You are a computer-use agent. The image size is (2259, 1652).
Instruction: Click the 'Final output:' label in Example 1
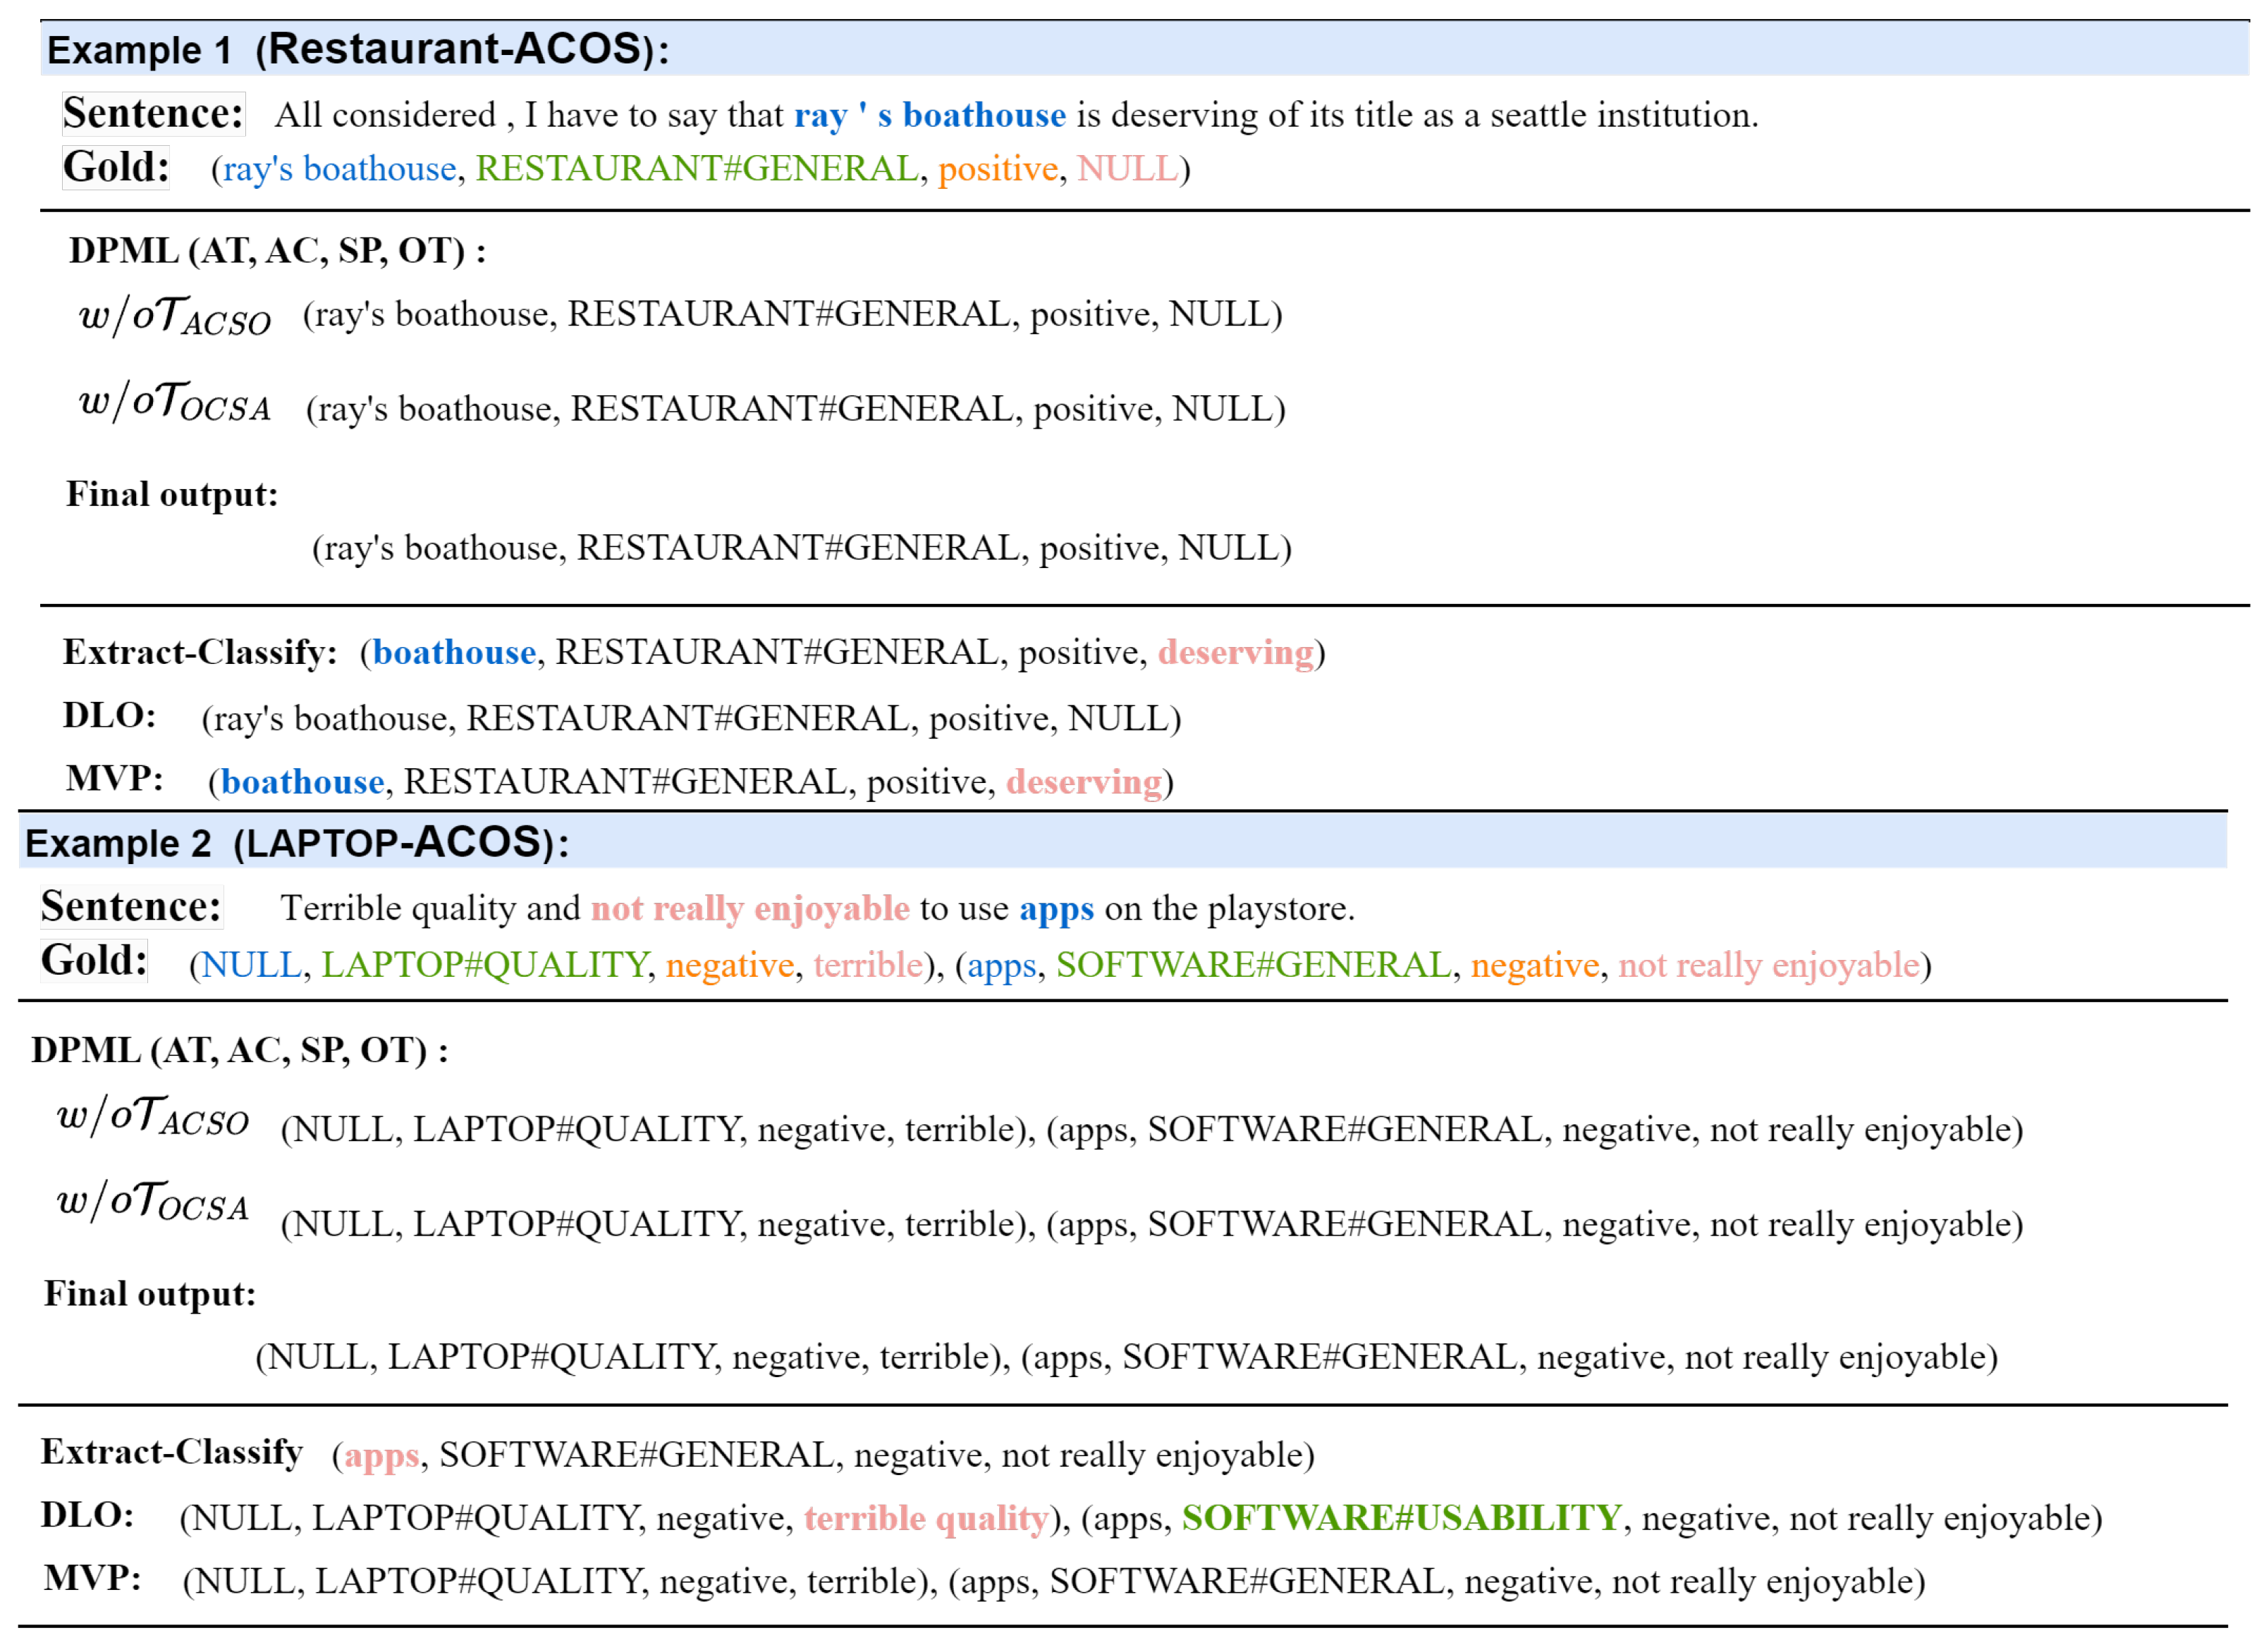[x=172, y=494]
